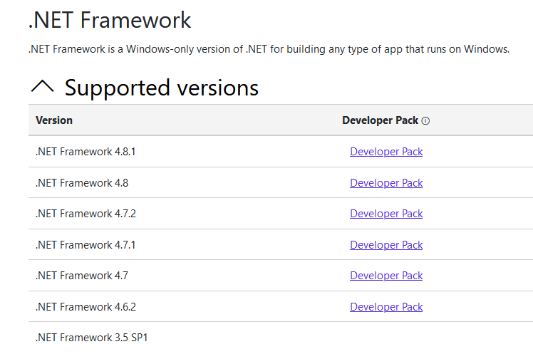Click the Supported versions heading text
The height and width of the screenshot is (359, 533).
click(x=162, y=88)
